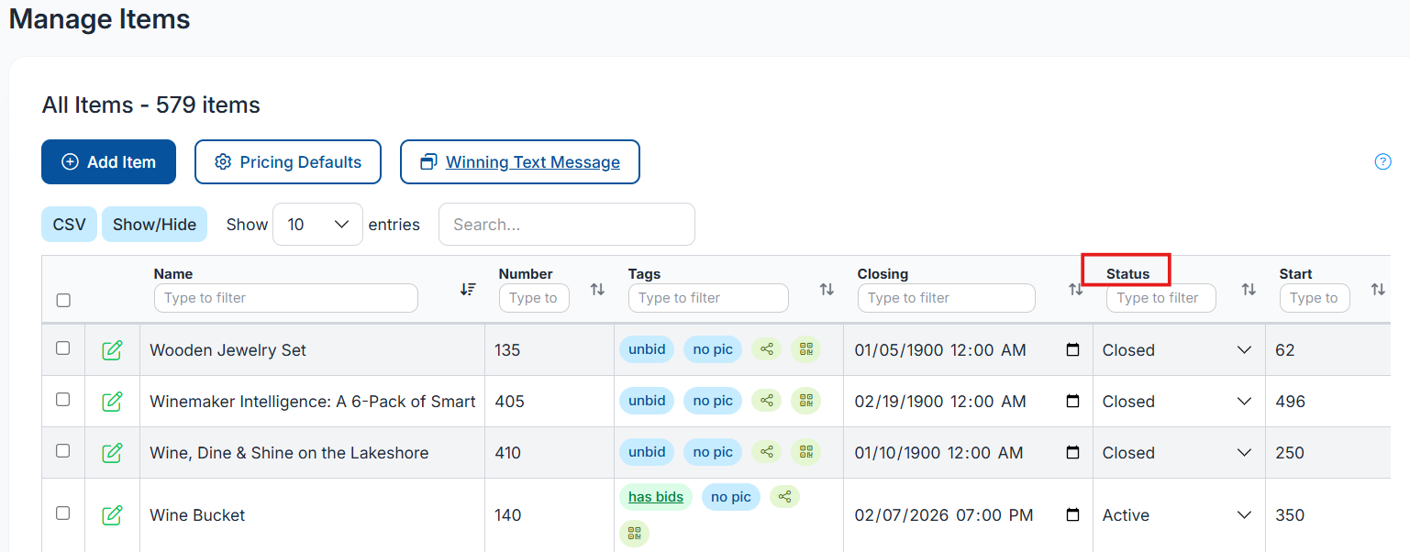Image resolution: width=1410 pixels, height=552 pixels.
Task: Export table using CSV button
Action: pos(69,225)
